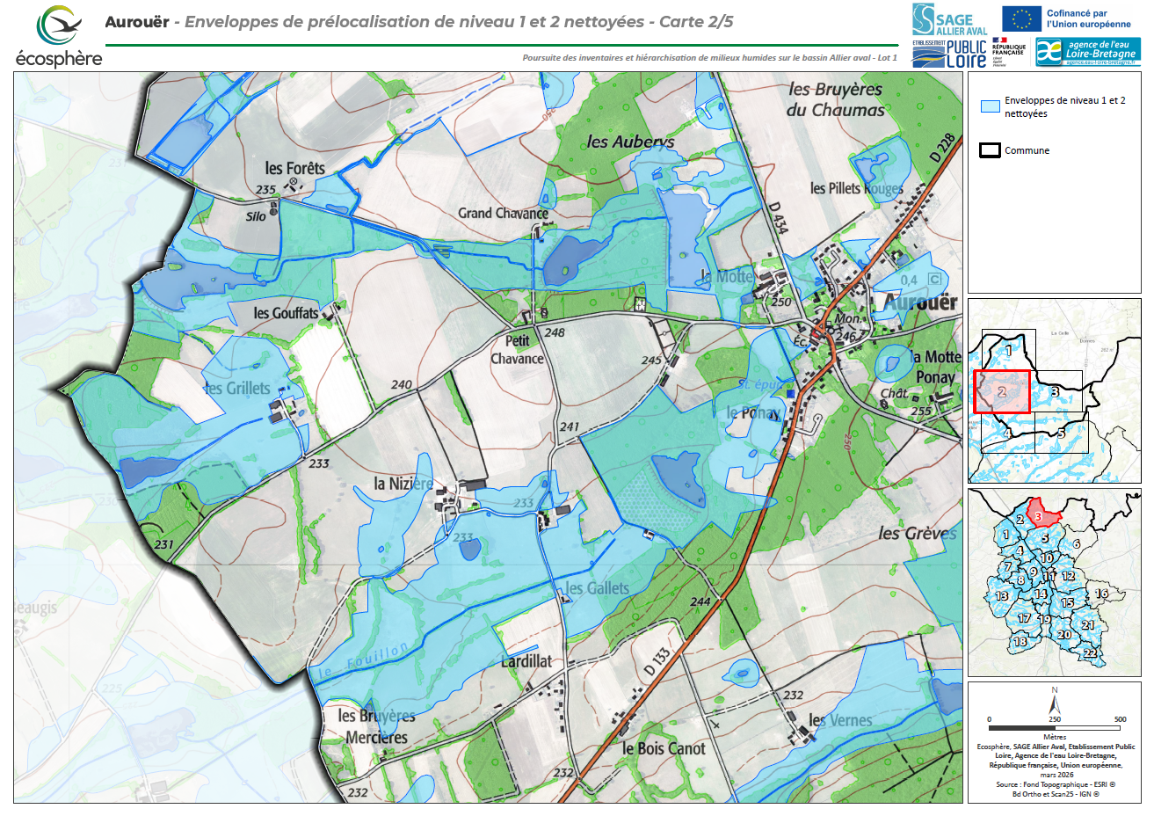Click the la Nizière place label

click(403, 484)
